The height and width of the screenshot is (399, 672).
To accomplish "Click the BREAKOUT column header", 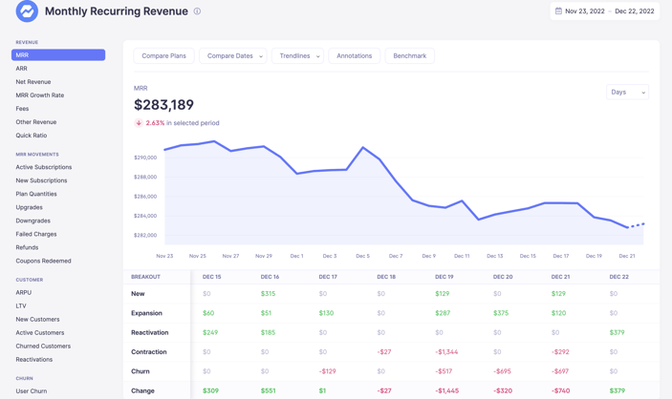I will tap(145, 277).
